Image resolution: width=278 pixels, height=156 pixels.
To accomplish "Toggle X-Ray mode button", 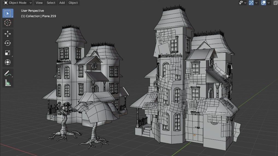I will pos(276,3).
